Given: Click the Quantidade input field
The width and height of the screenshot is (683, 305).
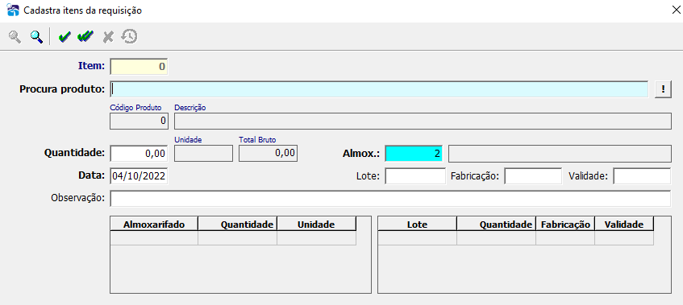Looking at the screenshot, I should 139,154.
